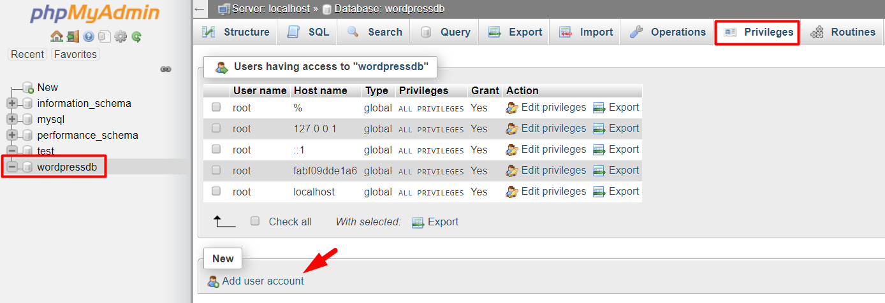
Task: Expand the information_schema database tree
Action: point(11,103)
